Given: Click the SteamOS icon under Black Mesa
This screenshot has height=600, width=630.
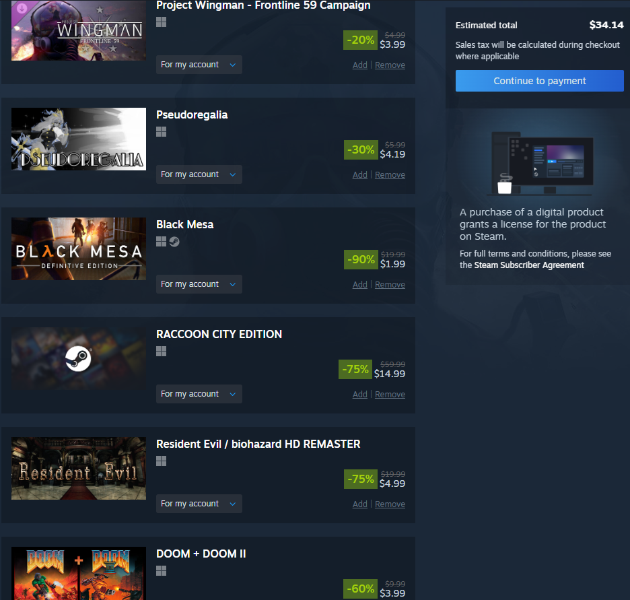Looking at the screenshot, I should point(174,242).
